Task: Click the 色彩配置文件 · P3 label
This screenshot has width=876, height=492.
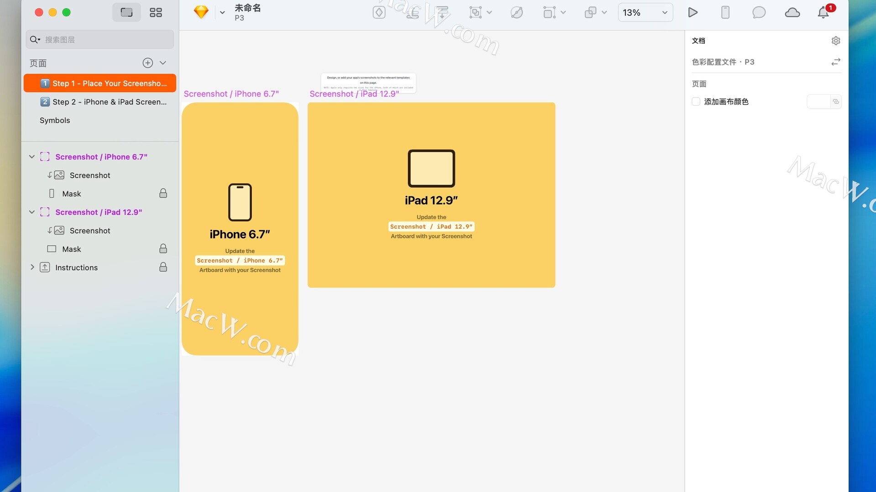Action: (x=723, y=62)
